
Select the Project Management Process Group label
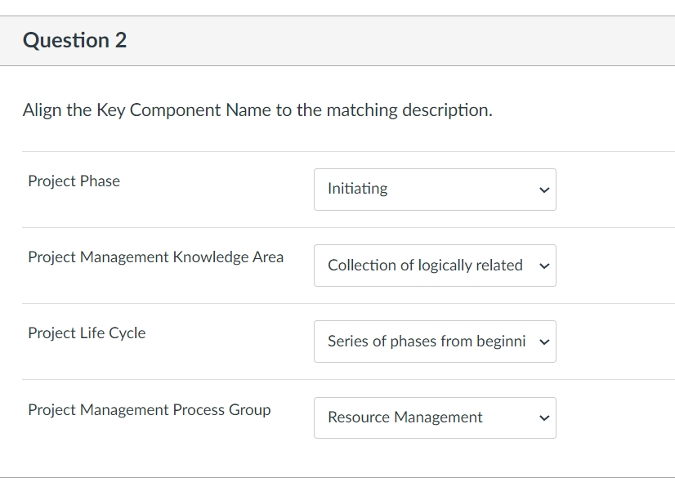click(x=149, y=410)
